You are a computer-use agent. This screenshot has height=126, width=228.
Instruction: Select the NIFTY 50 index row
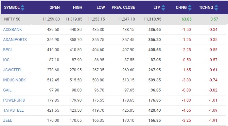[114, 19]
